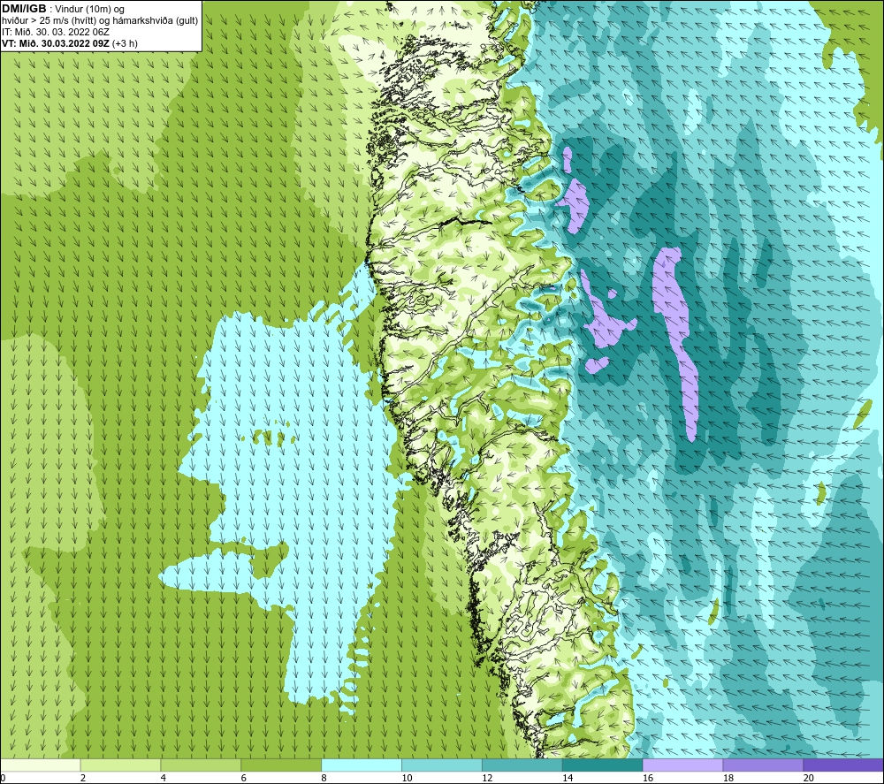The image size is (884, 784).
Task: Click the scale label '16'
Action: (x=648, y=778)
